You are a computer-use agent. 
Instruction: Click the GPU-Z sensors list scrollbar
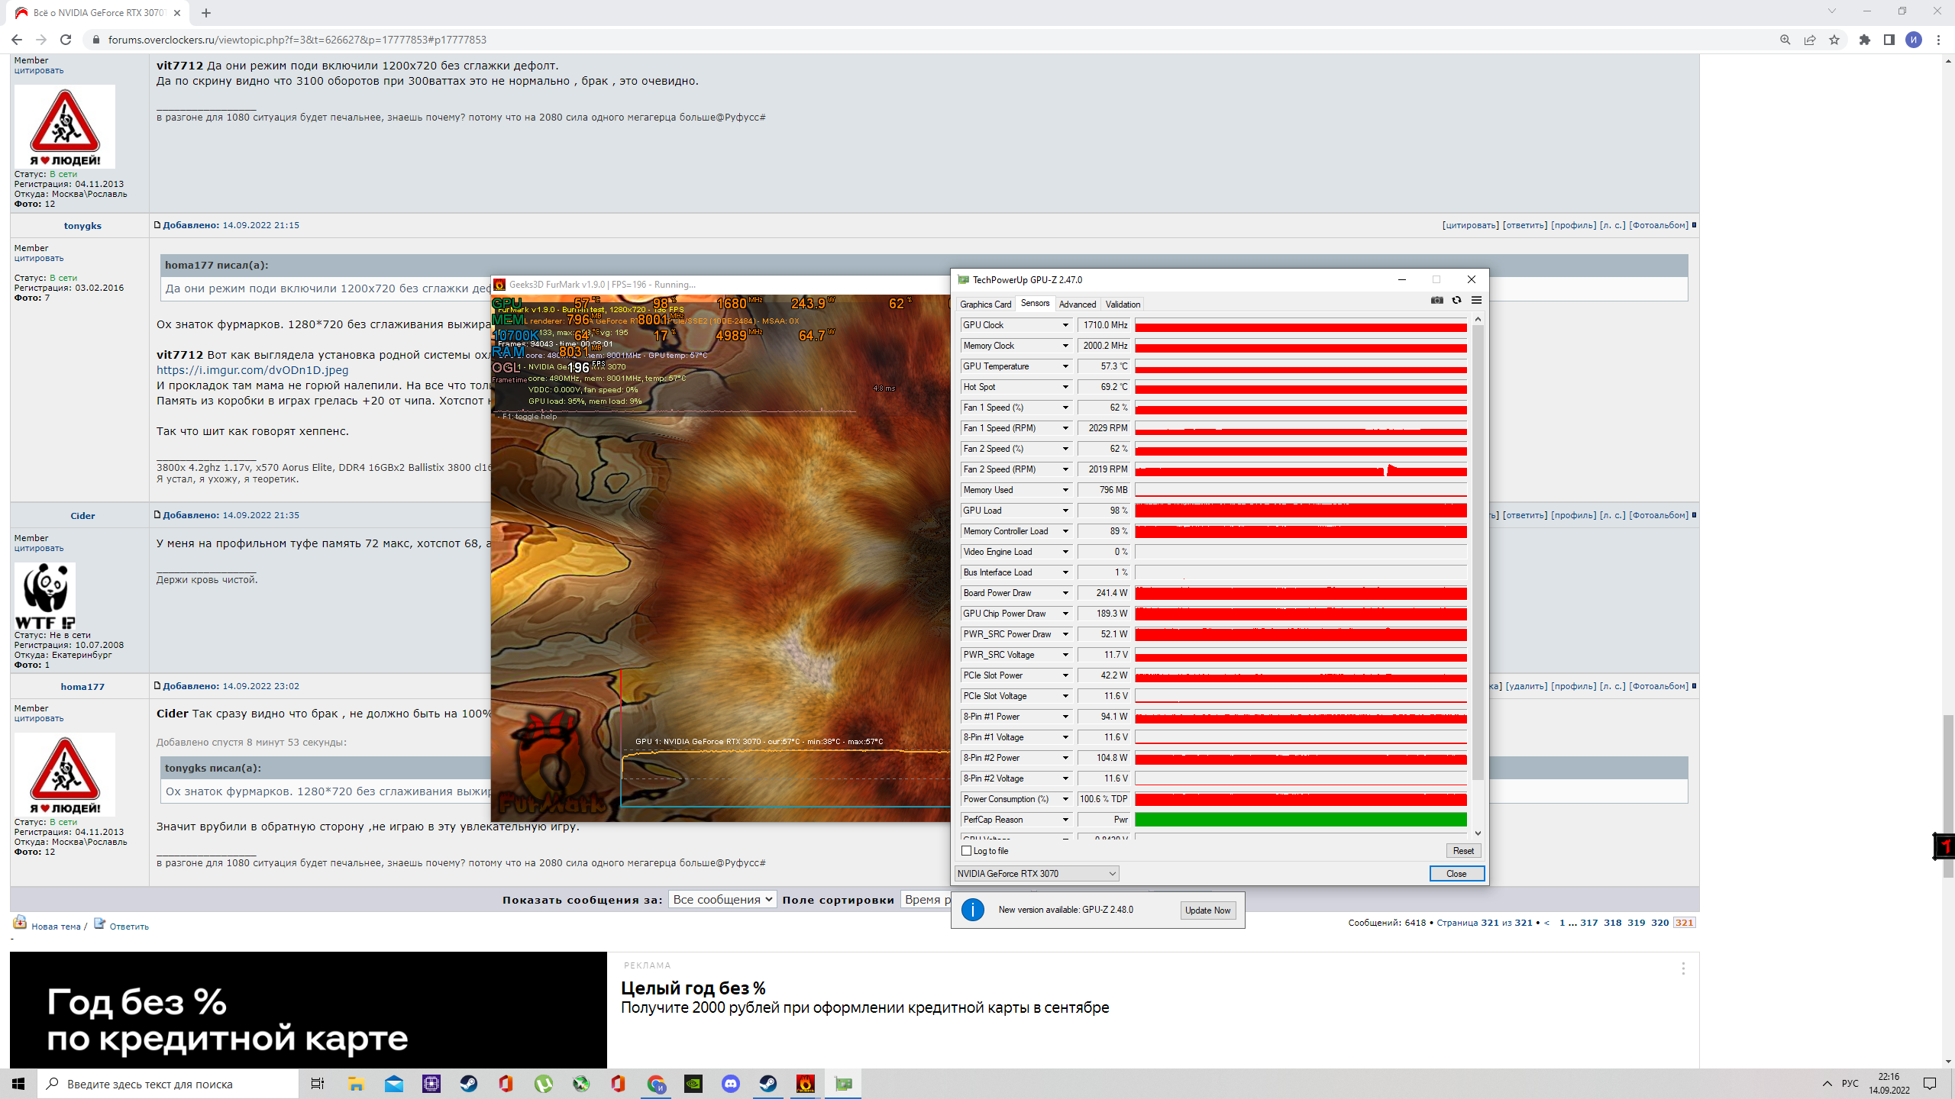point(1478,549)
